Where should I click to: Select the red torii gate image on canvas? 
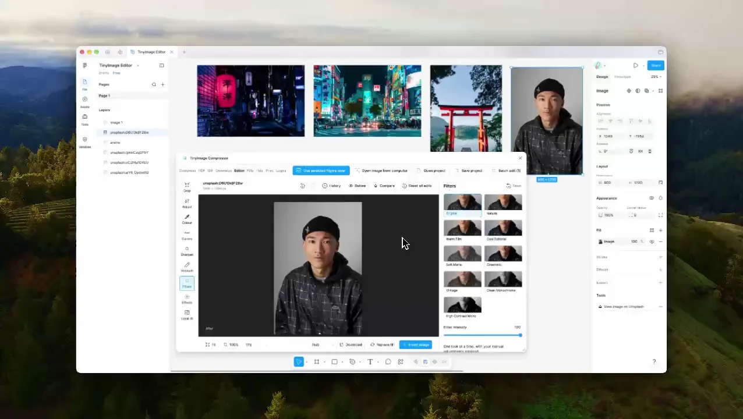point(466,108)
